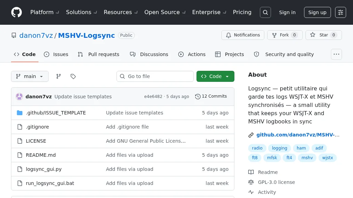
Task: Click Sign in
Action: 287,12
